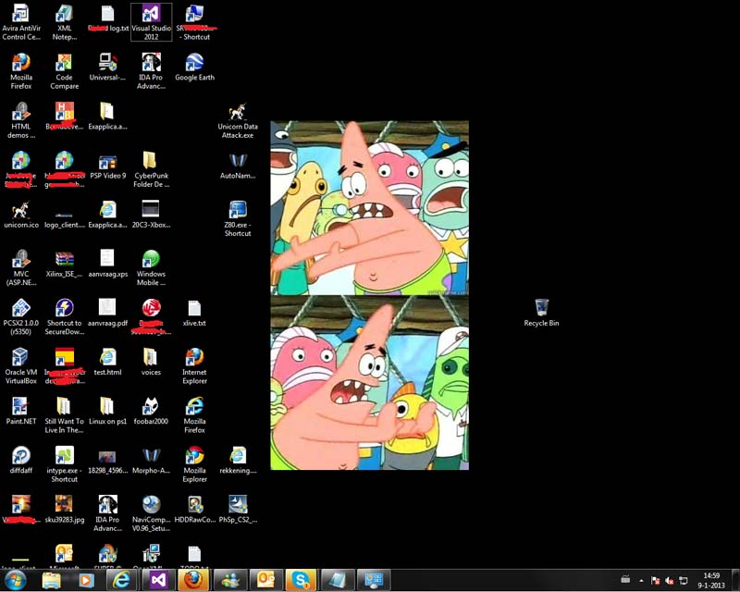The width and height of the screenshot is (740, 592).
Task: Select the aanvraag.xps document
Action: [x=108, y=264]
